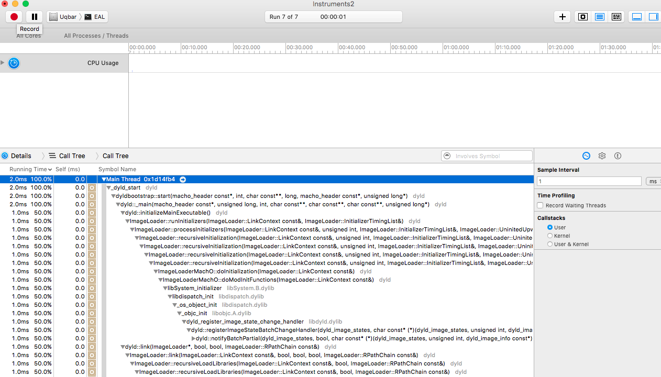
Task: Click focus arrow beside Main Thread
Action: (183, 179)
